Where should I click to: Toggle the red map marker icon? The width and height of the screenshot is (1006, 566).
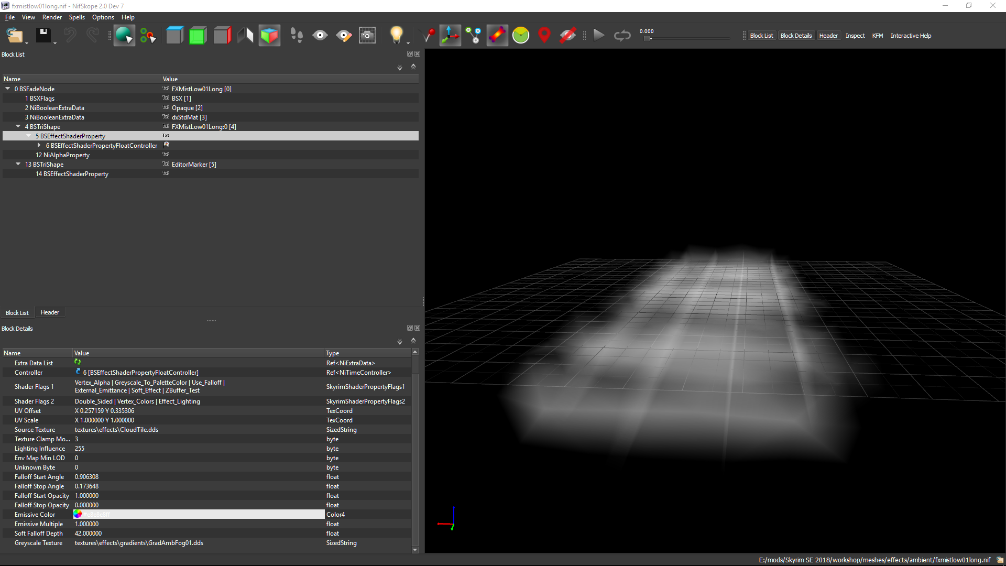pos(544,36)
